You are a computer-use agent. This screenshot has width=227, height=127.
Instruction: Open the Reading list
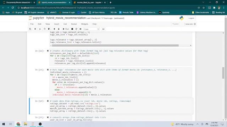218,13
